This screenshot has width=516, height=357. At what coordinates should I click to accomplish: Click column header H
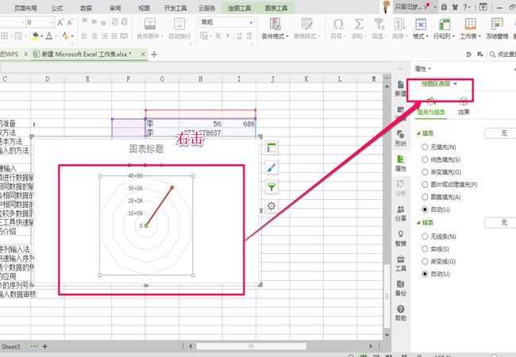pyautogui.click(x=200, y=79)
